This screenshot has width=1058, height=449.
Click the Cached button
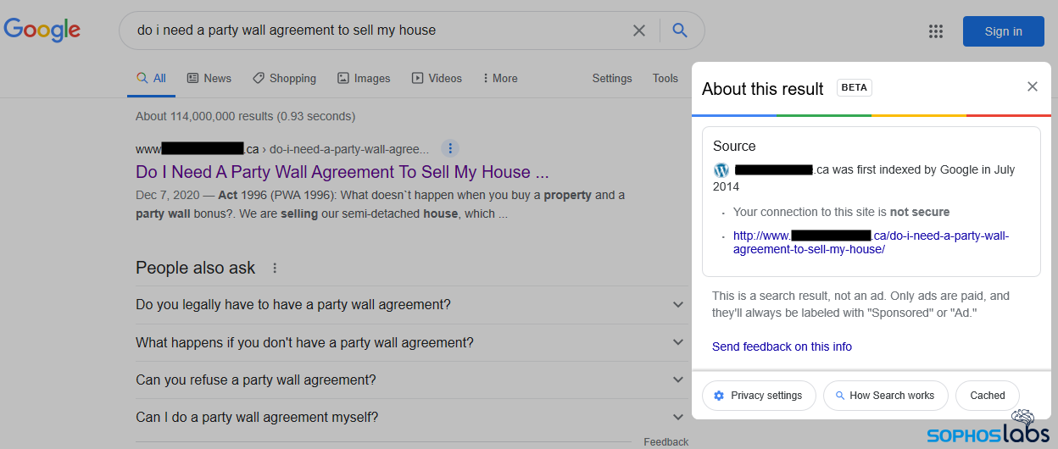[988, 396]
